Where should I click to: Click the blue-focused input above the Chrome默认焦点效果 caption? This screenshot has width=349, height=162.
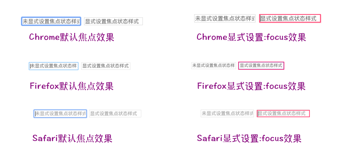click(51, 21)
